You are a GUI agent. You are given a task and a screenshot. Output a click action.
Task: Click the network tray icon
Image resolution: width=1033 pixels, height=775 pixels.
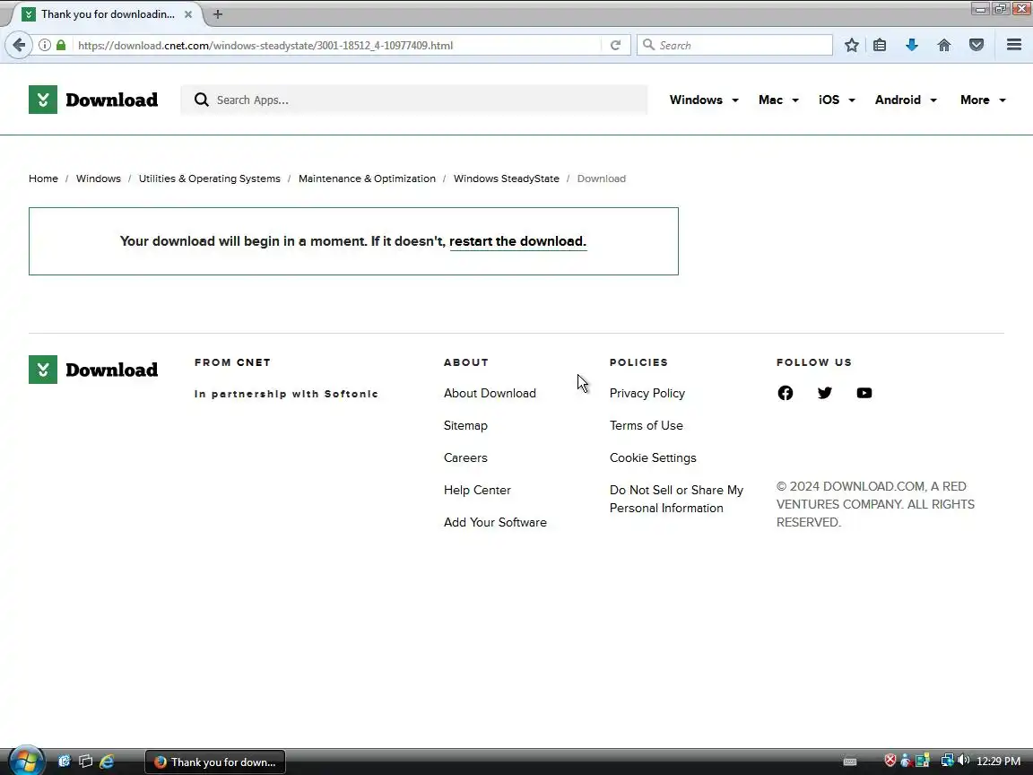pyautogui.click(x=947, y=761)
